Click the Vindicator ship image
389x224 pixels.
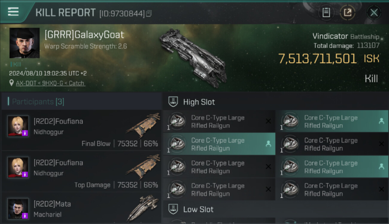pos(193,58)
